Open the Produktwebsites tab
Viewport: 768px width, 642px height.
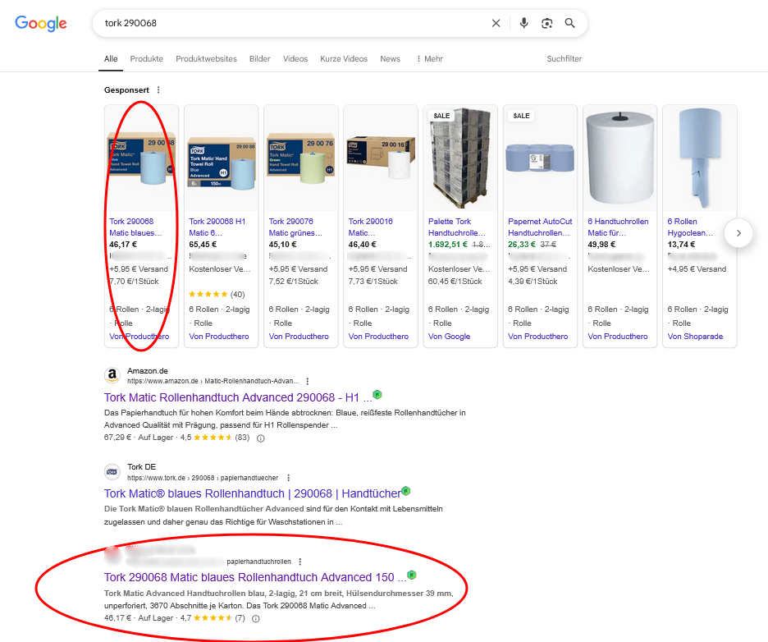(x=206, y=59)
